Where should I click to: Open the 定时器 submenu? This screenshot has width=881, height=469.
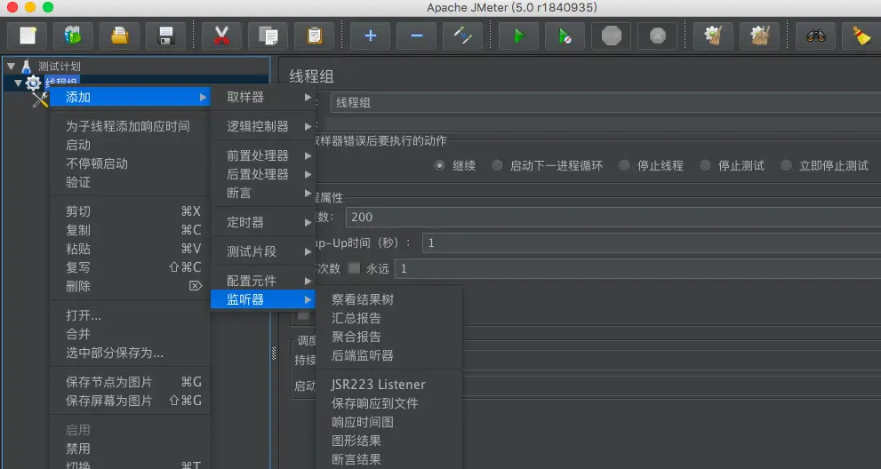click(263, 222)
